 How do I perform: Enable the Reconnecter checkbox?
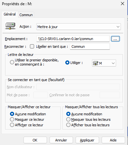[32, 47]
